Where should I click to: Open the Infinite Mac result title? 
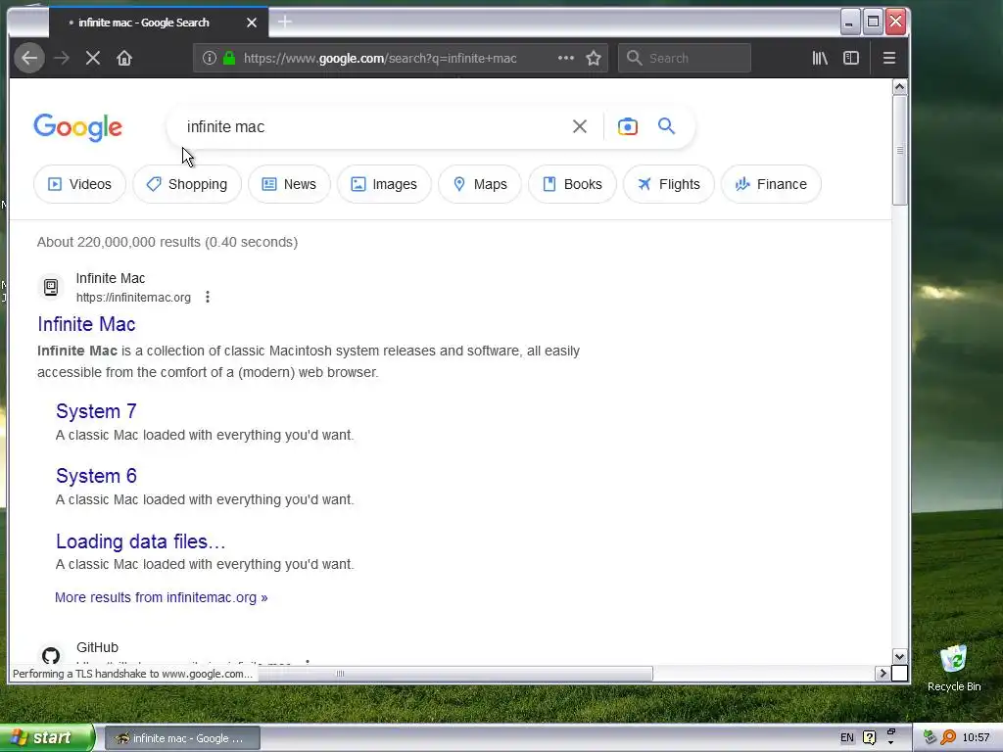point(86,324)
